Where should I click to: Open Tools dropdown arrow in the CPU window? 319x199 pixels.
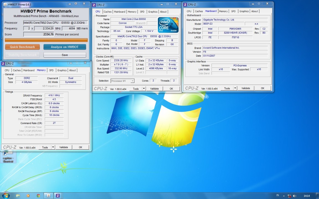[144, 88]
